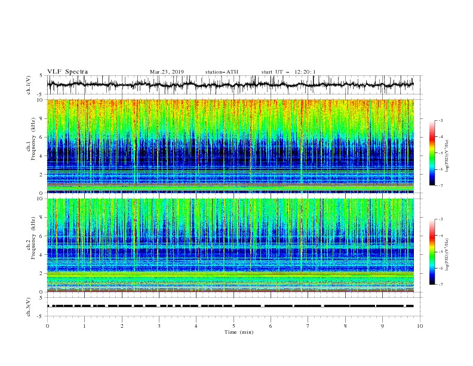Image resolution: width=473 pixels, height=366 pixels.
Task: Click the "-7" tick on upper colorbar
Action: [440, 186]
